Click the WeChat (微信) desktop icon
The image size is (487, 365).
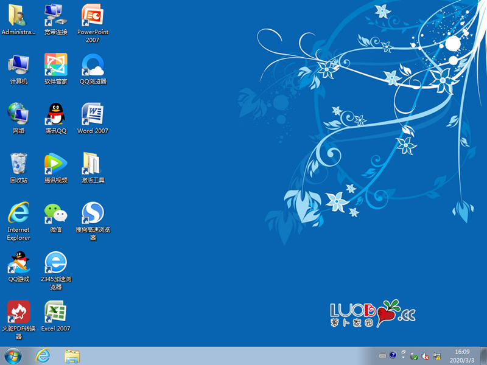55,213
